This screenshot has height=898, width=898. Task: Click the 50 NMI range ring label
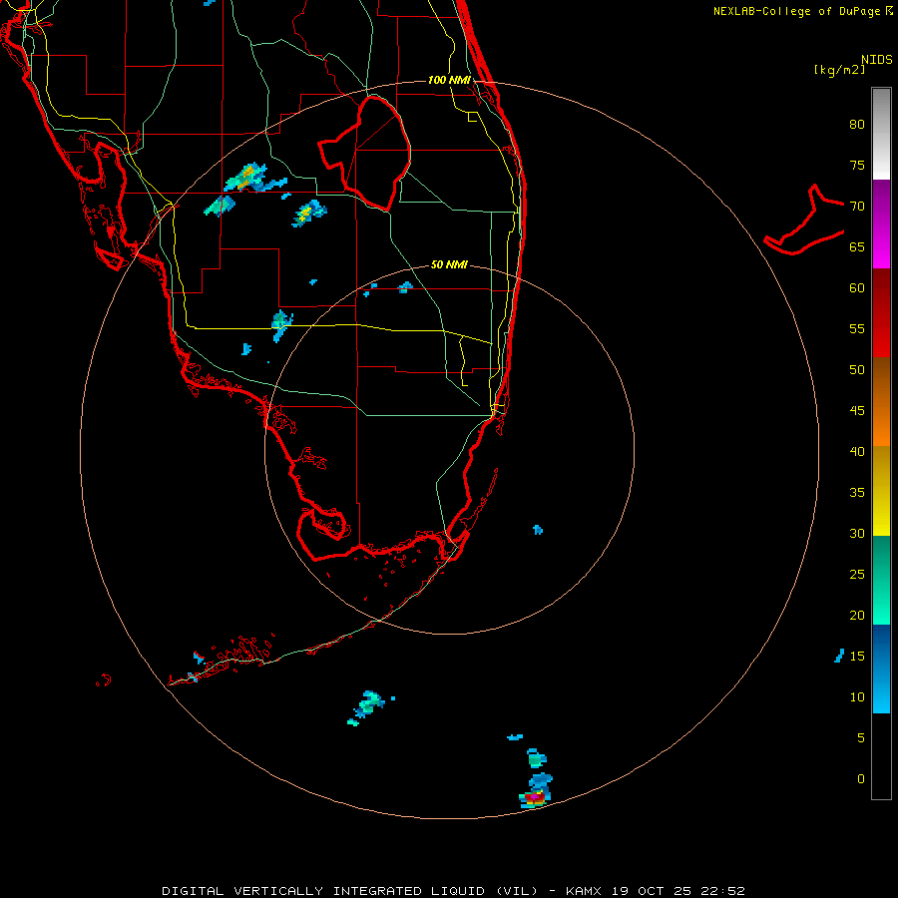(x=449, y=264)
